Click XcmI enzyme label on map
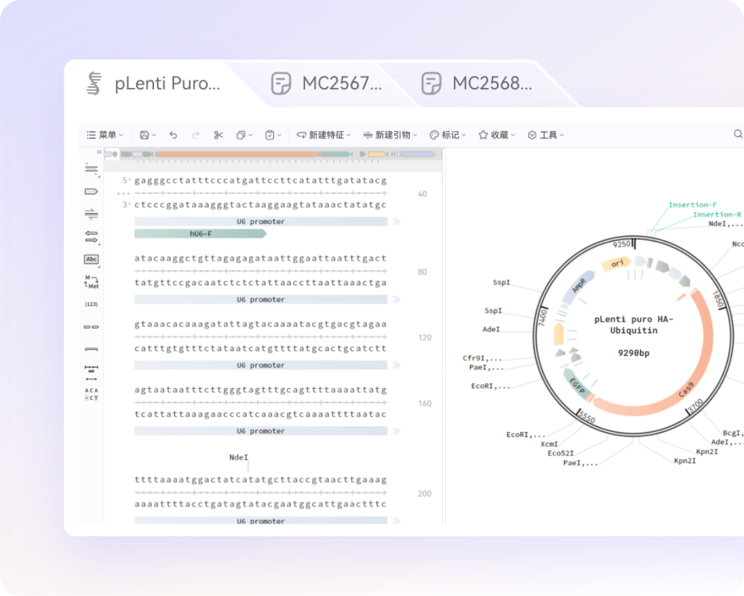Image resolution: width=744 pixels, height=596 pixels. [549, 444]
